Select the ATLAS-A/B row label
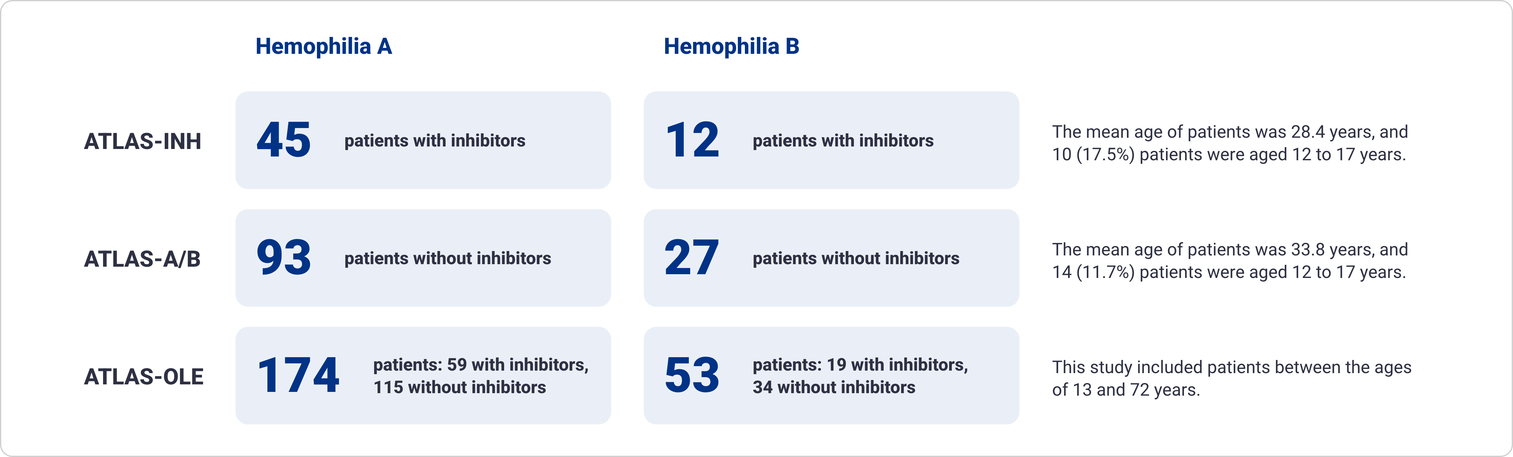The width and height of the screenshot is (1513, 457). pyautogui.click(x=142, y=259)
